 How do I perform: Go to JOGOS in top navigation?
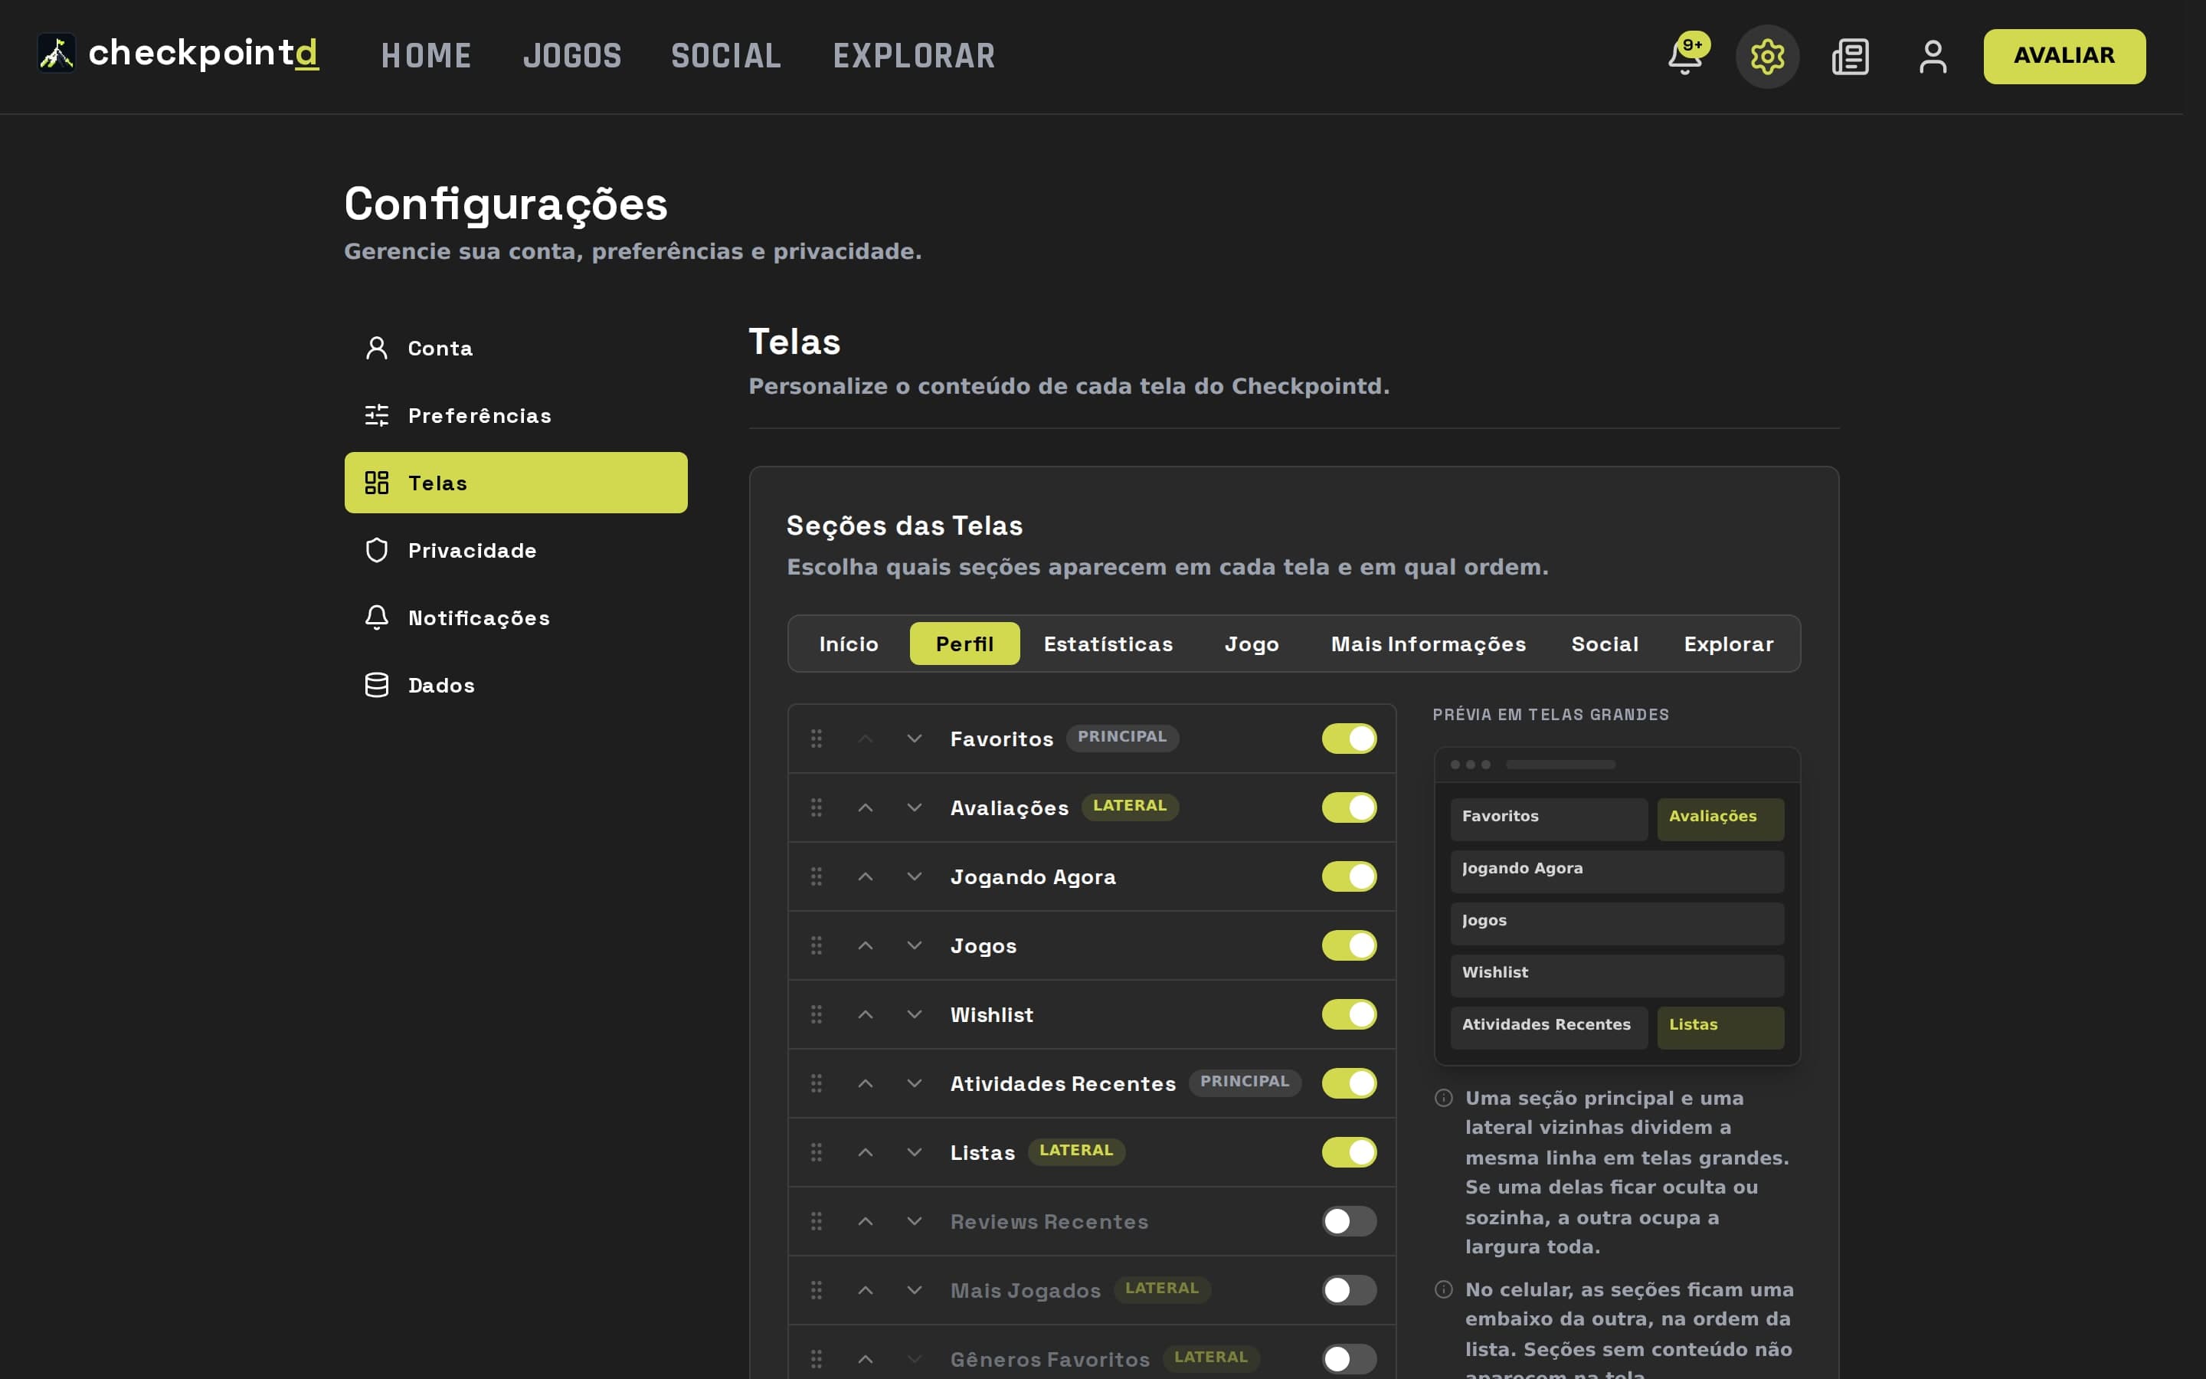(x=571, y=56)
